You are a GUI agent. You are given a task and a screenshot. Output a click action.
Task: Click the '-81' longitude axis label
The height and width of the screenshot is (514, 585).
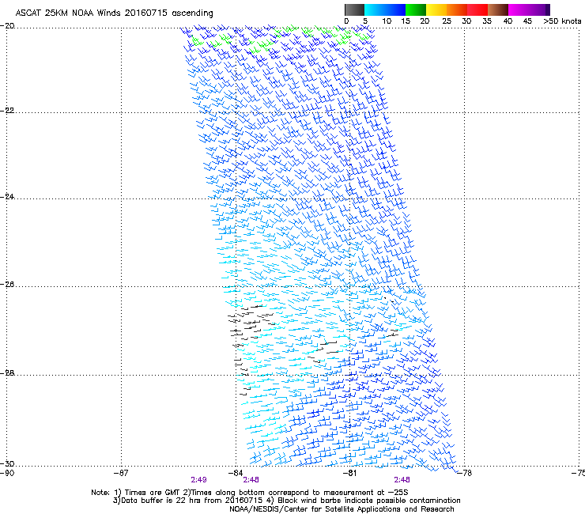(349, 473)
